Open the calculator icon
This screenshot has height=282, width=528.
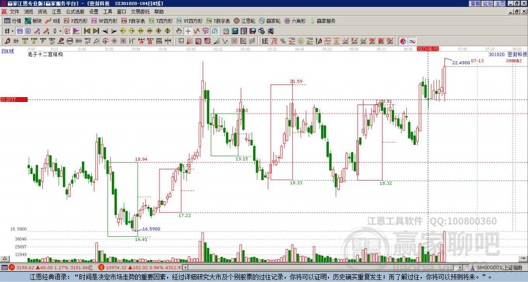click(x=235, y=31)
